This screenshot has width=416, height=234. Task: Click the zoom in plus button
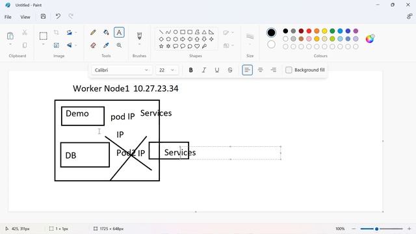409,228
